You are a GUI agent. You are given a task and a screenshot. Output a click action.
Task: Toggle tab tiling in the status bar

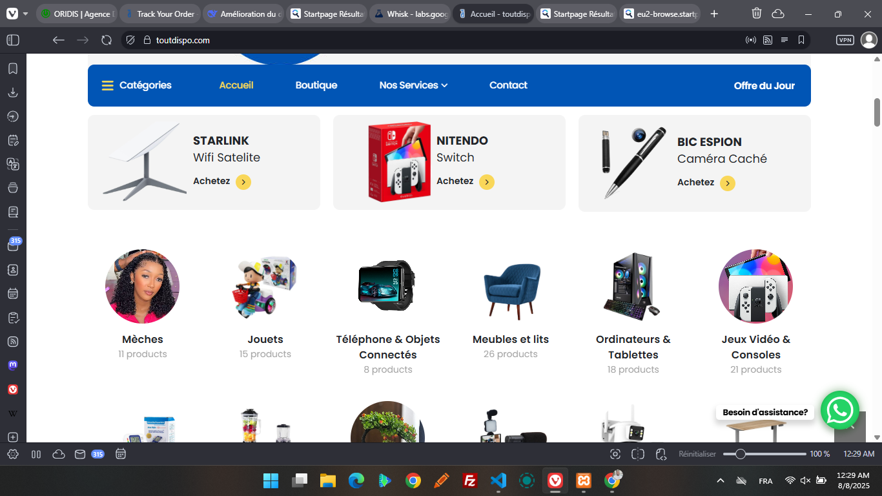638,454
